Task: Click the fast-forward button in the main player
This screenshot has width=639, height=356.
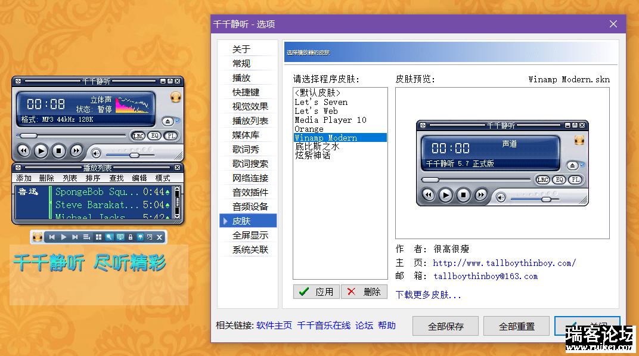Action: click(76, 151)
